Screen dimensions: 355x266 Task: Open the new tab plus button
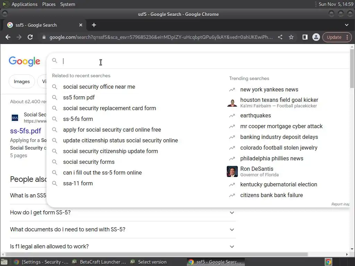pos(94,25)
